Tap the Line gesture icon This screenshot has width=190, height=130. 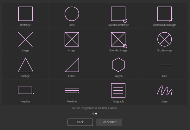click(165, 65)
